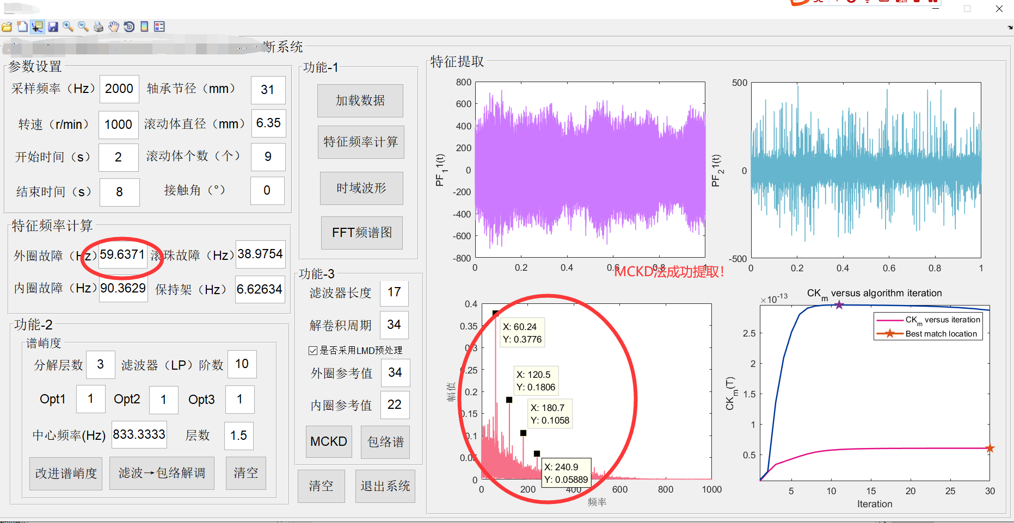1014x523 pixels.
Task: Select the data tip reading X: 180.7
Action: point(550,414)
